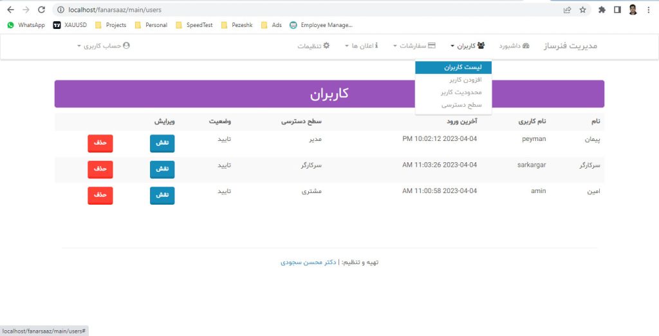The image size is (659, 336).
Task: Click the username cell peyman
Action: coord(534,139)
